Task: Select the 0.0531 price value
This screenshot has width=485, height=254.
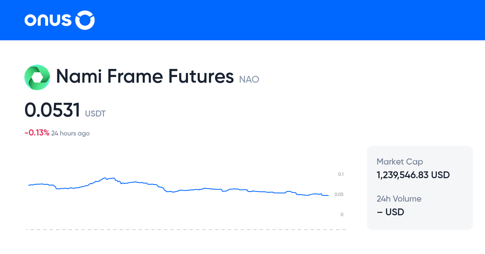Action: click(x=53, y=110)
